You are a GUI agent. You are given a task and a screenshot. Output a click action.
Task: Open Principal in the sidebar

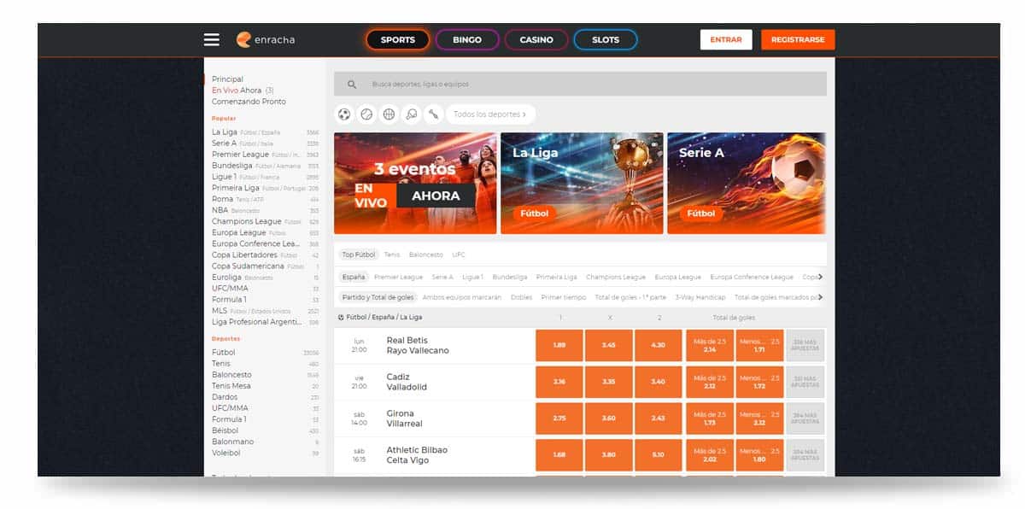[x=227, y=79]
